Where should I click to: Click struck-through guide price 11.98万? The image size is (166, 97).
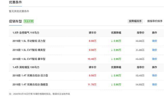tap(140, 50)
